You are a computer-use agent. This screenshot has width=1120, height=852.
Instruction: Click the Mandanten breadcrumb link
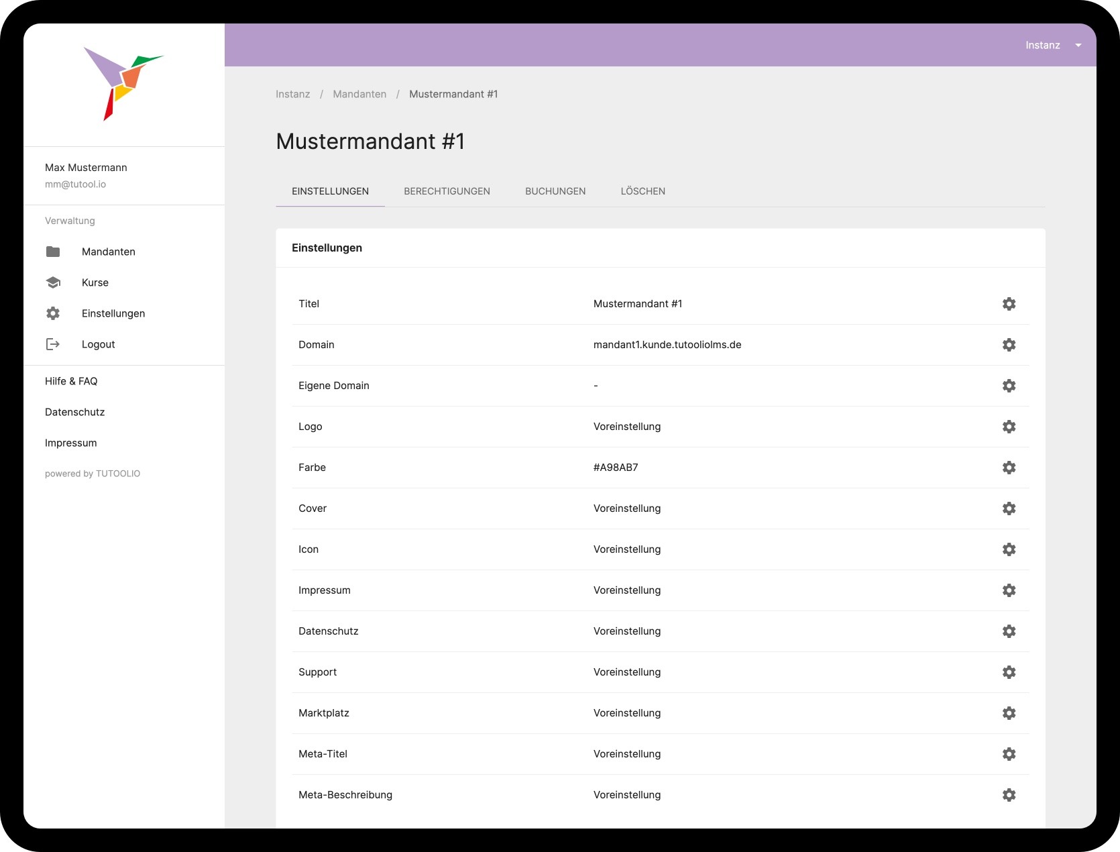pos(359,94)
